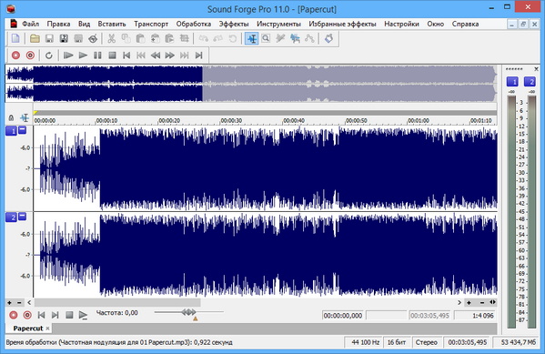The width and height of the screenshot is (545, 354).
Task: Click the playback rate slider next to Частота
Action: pos(188,312)
